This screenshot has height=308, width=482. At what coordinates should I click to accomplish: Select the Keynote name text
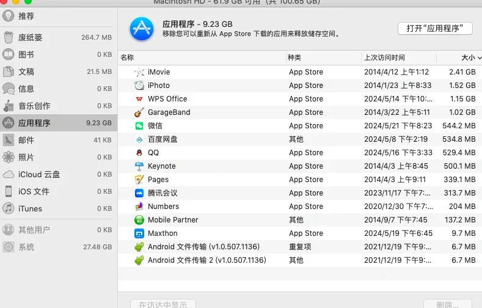coord(162,166)
